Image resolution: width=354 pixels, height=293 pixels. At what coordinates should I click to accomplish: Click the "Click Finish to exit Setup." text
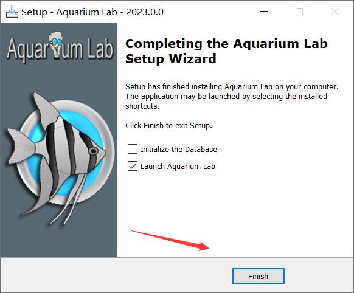point(168,126)
